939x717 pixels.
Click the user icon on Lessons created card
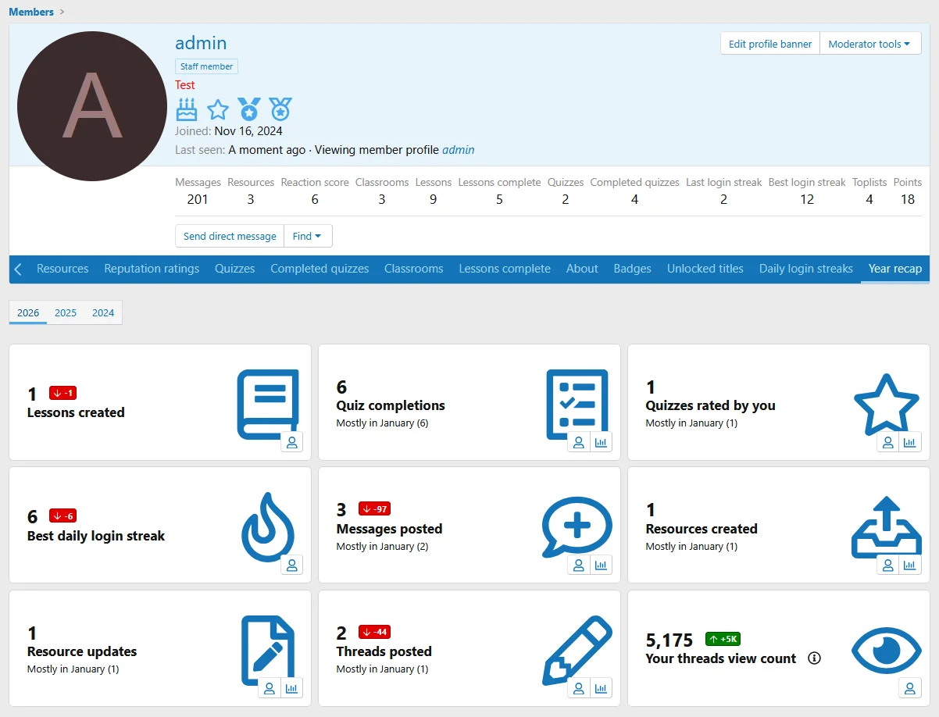(x=292, y=442)
